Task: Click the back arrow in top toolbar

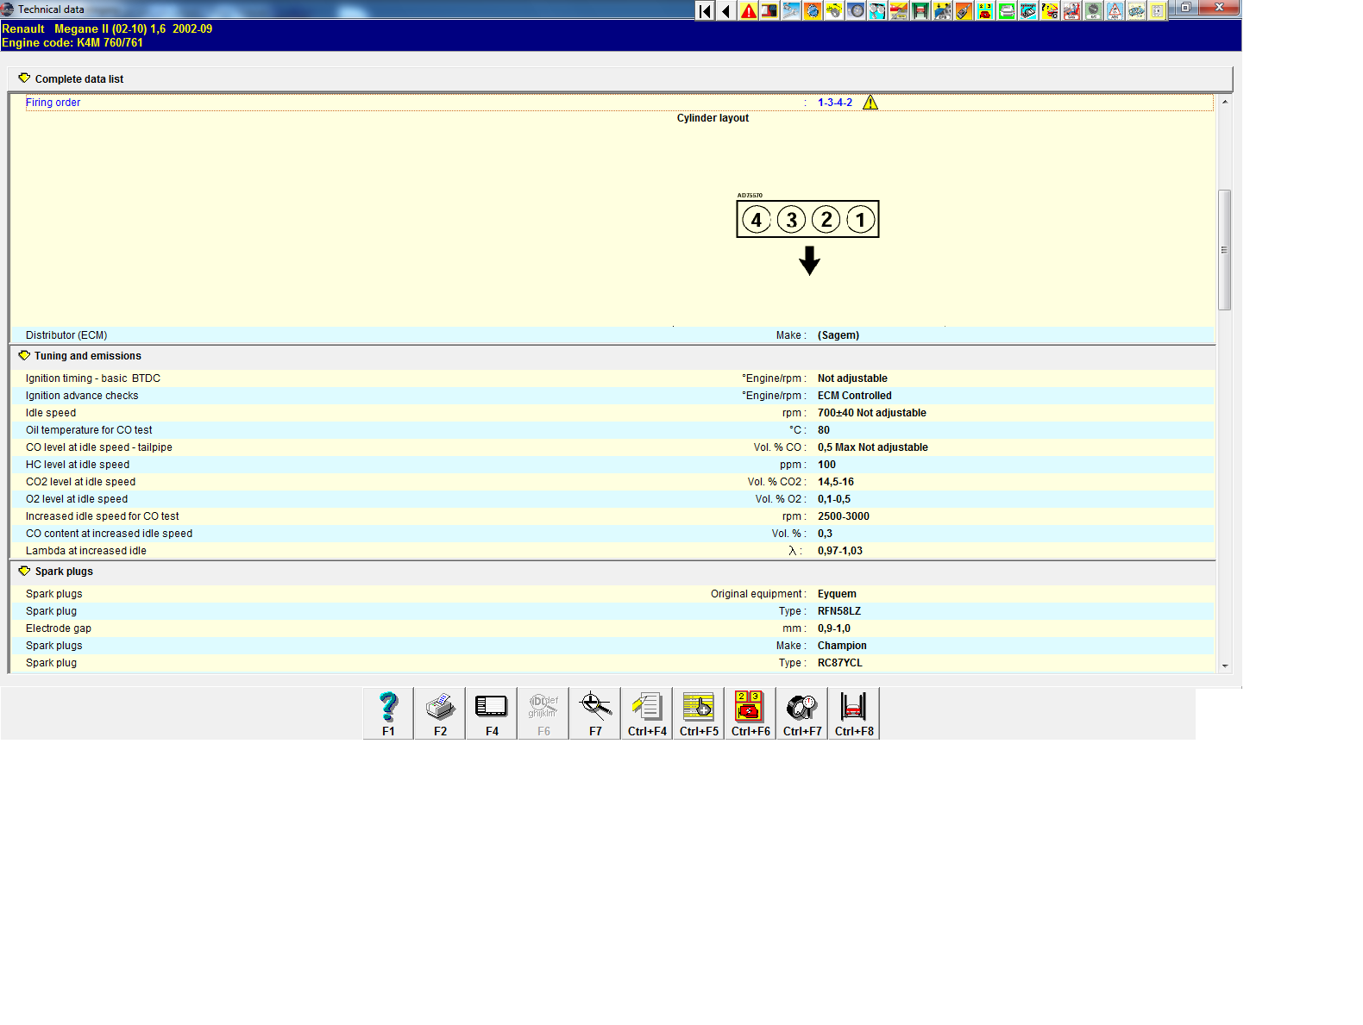Action: click(x=726, y=10)
